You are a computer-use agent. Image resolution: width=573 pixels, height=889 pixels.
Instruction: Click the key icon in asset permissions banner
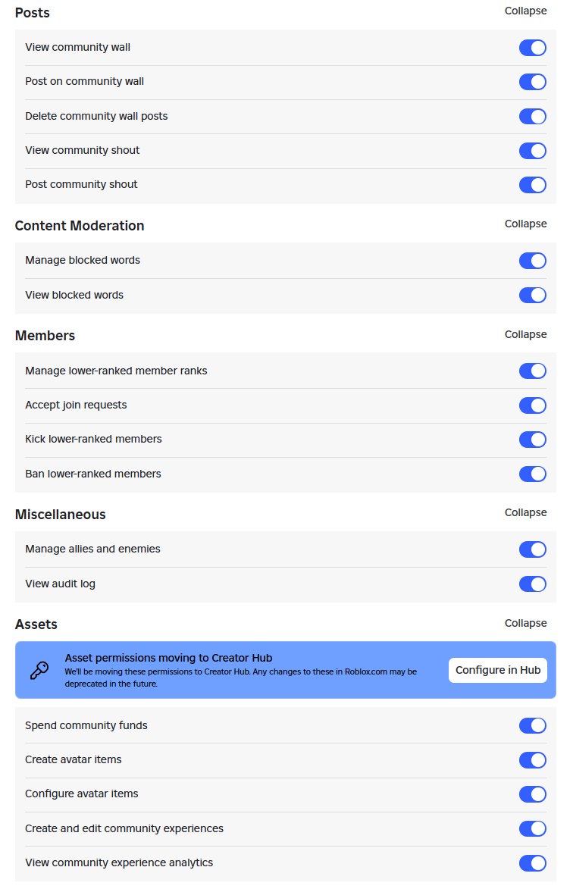(x=39, y=670)
